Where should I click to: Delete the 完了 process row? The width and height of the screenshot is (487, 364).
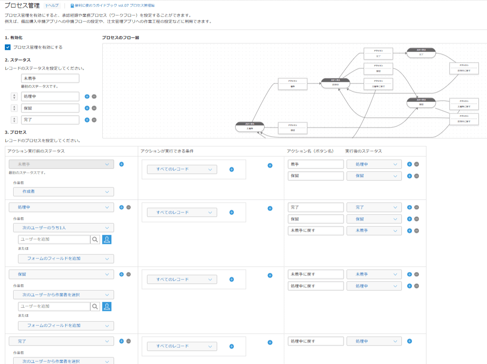click(129, 341)
